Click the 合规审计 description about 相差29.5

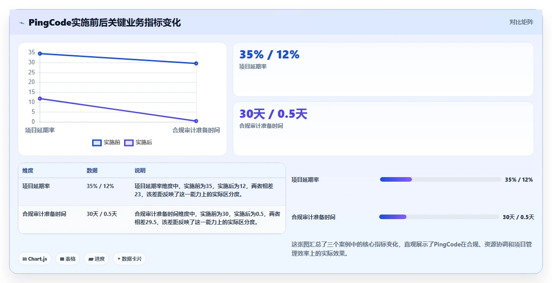(208, 218)
